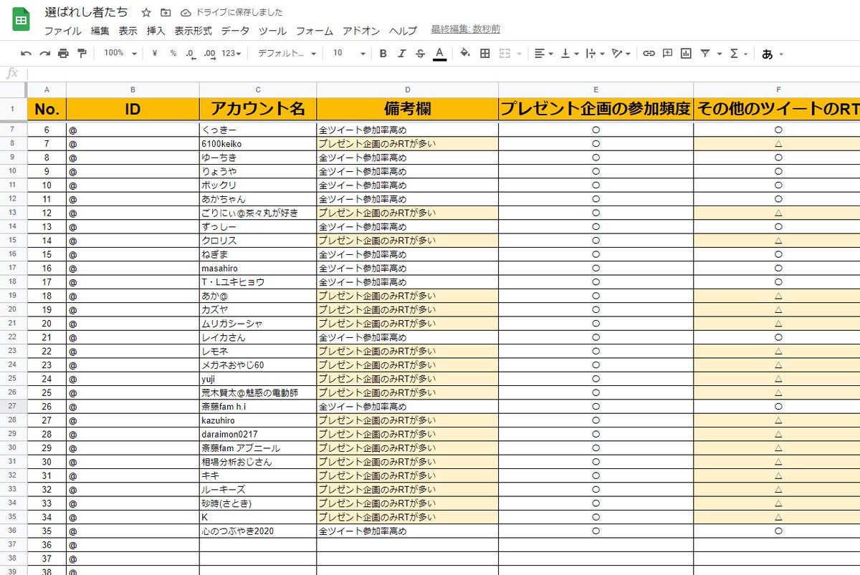
Task: Insert a comment
Action: pos(668,53)
